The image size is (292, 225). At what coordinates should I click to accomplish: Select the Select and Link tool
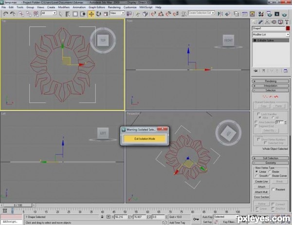click(21, 14)
